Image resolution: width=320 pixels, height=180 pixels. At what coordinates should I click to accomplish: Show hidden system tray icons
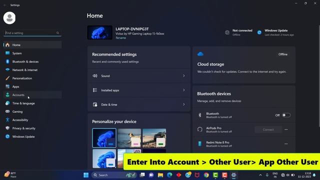click(x=260, y=175)
